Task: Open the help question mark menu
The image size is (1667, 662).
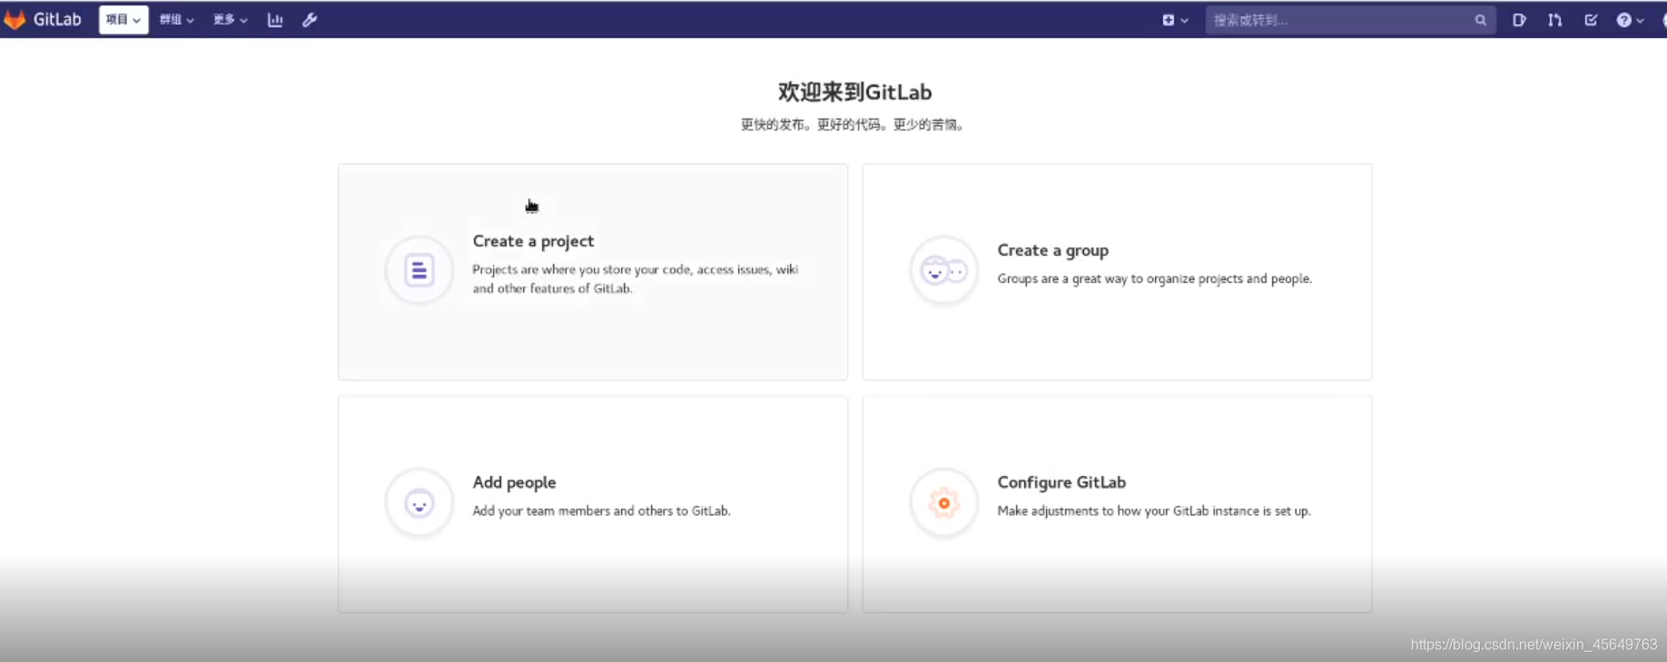Action: click(x=1630, y=20)
